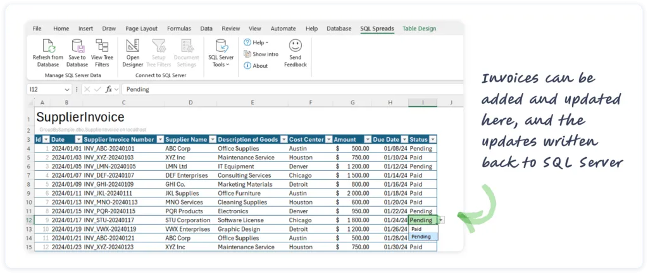Image resolution: width=648 pixels, height=274 pixels.
Task: Click the Send Feedback smiley icon
Action: [x=295, y=46]
